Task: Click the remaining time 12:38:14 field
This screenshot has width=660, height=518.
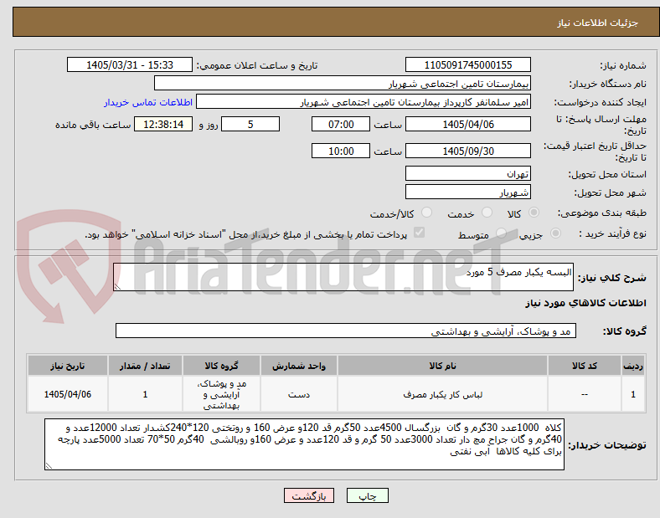Action: [x=163, y=125]
